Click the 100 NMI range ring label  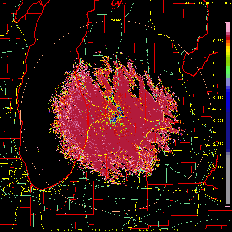[116, 20]
